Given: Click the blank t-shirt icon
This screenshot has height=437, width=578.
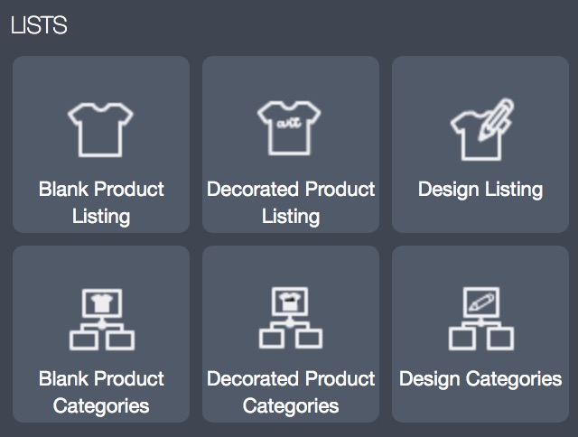Looking at the screenshot, I should [100, 130].
